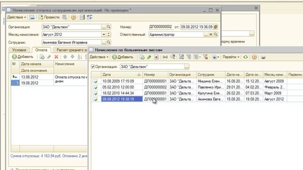Viewport: 303px width, 170px height.
Task: Toggle Организация filter checkbox
Action: point(93,67)
